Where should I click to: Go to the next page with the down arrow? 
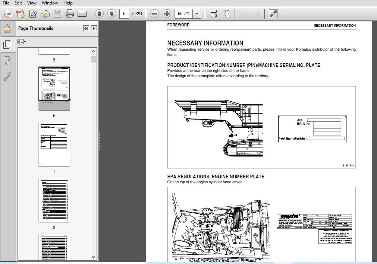click(111, 14)
